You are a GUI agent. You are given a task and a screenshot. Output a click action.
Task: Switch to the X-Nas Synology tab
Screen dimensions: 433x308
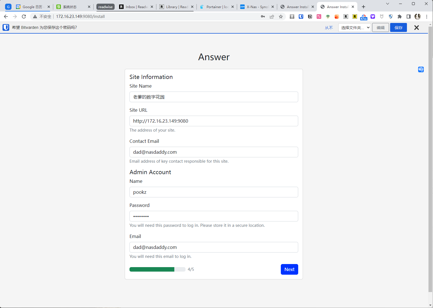coord(257,7)
